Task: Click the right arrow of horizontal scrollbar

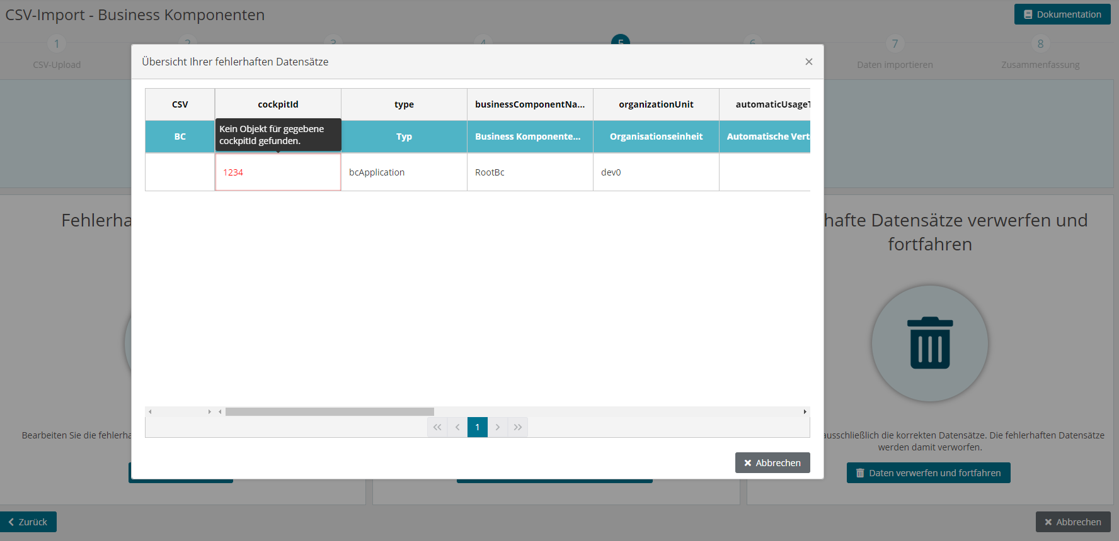Action: [x=805, y=411]
